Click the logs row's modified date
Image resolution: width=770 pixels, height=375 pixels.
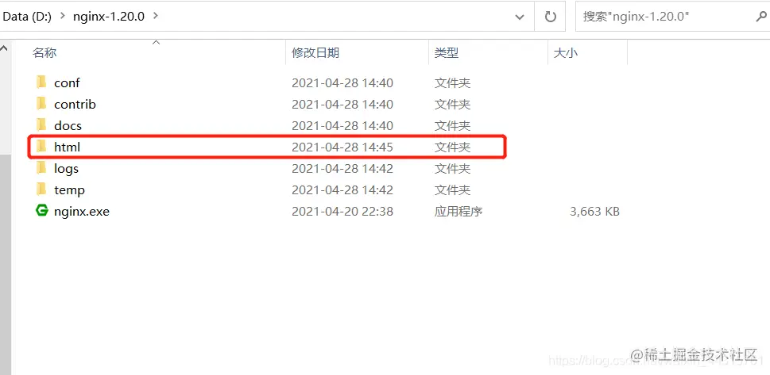(x=342, y=169)
